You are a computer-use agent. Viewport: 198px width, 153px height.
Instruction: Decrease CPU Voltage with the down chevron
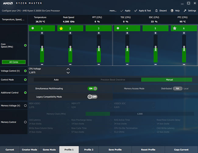(x=68, y=73)
